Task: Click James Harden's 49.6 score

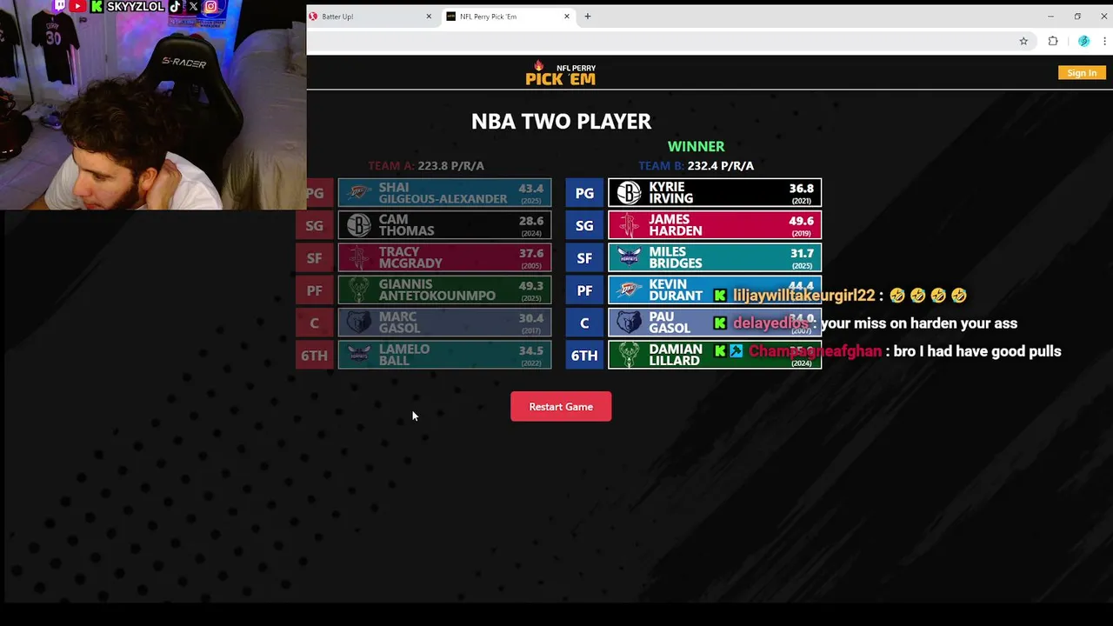Action: coord(801,221)
